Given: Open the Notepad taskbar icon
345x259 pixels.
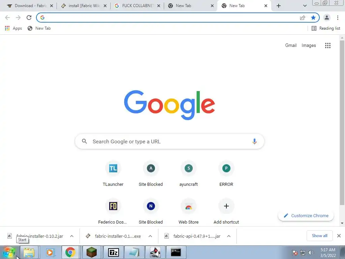Looking at the screenshot, I should pyautogui.click(x=134, y=252).
